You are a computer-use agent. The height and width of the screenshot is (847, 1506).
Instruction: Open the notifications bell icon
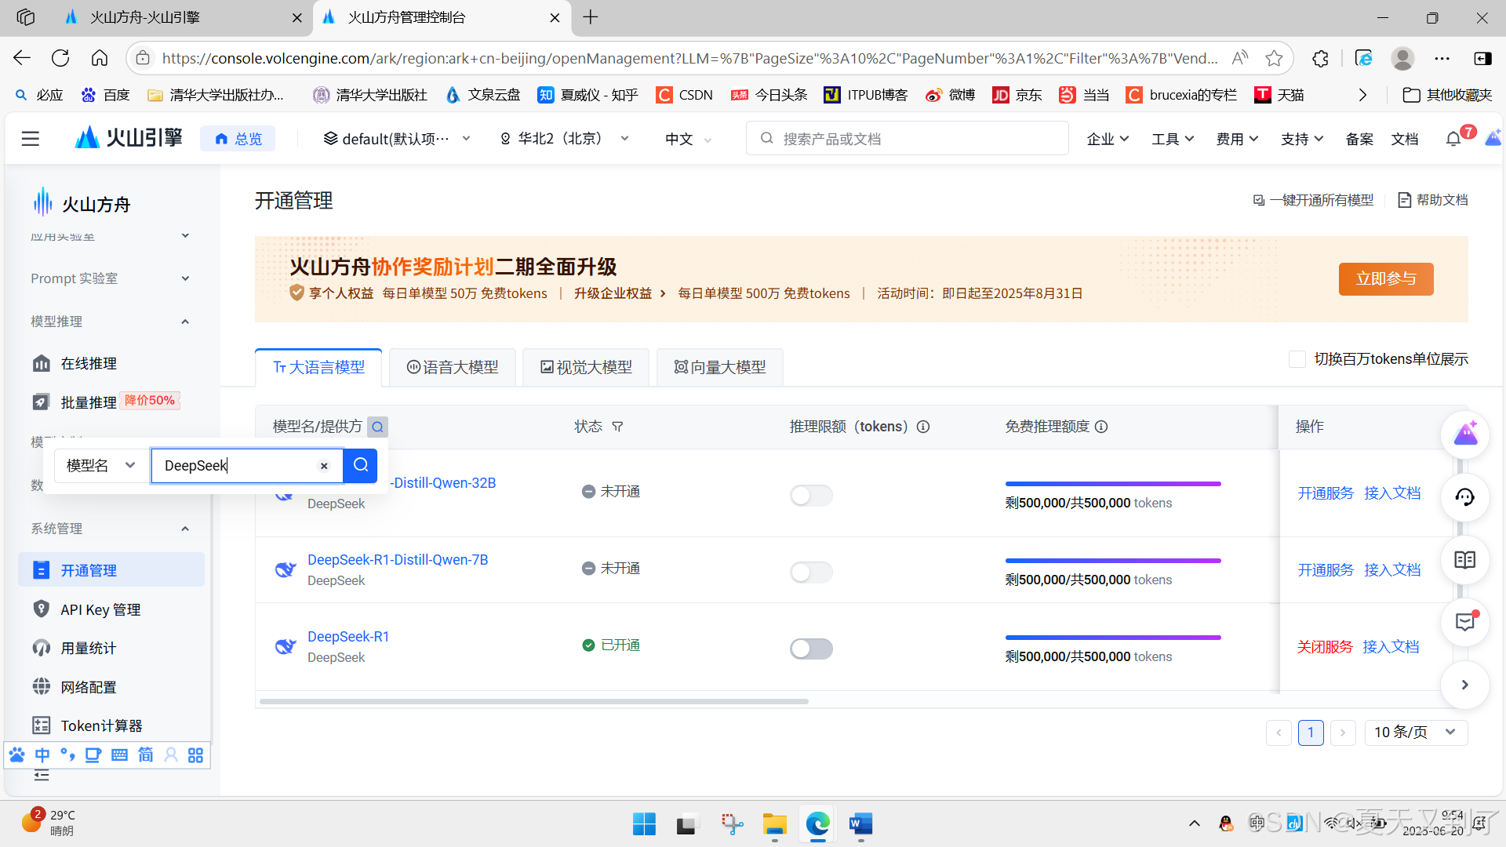1453,139
